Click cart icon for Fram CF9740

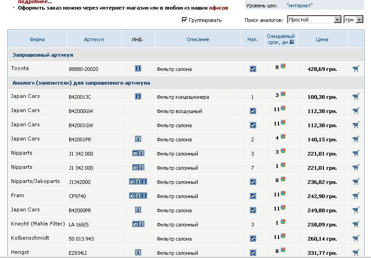(x=356, y=196)
